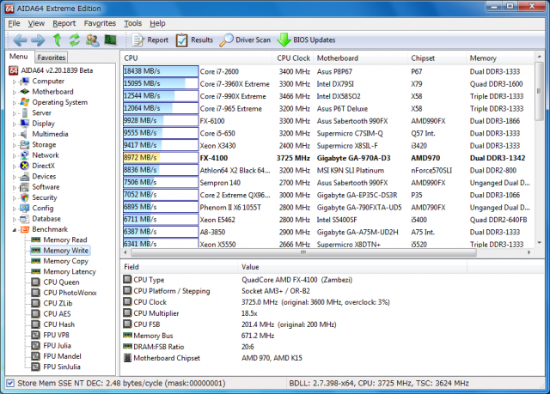
Task: Open the Report toolbar button
Action: coord(150,40)
